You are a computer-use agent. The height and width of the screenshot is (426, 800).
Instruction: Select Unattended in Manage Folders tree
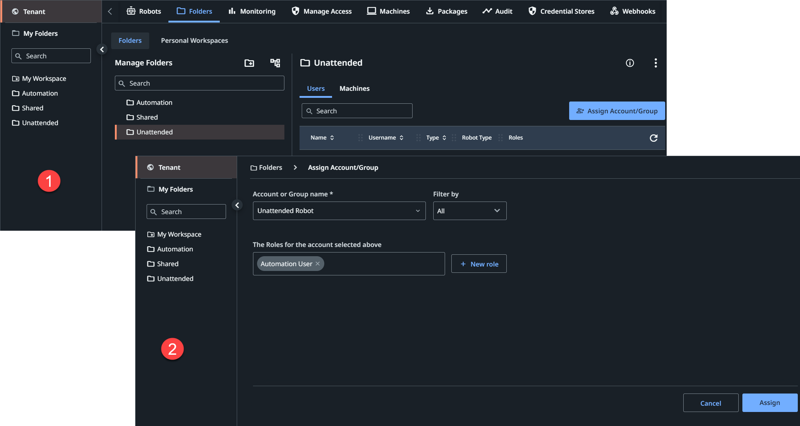199,132
